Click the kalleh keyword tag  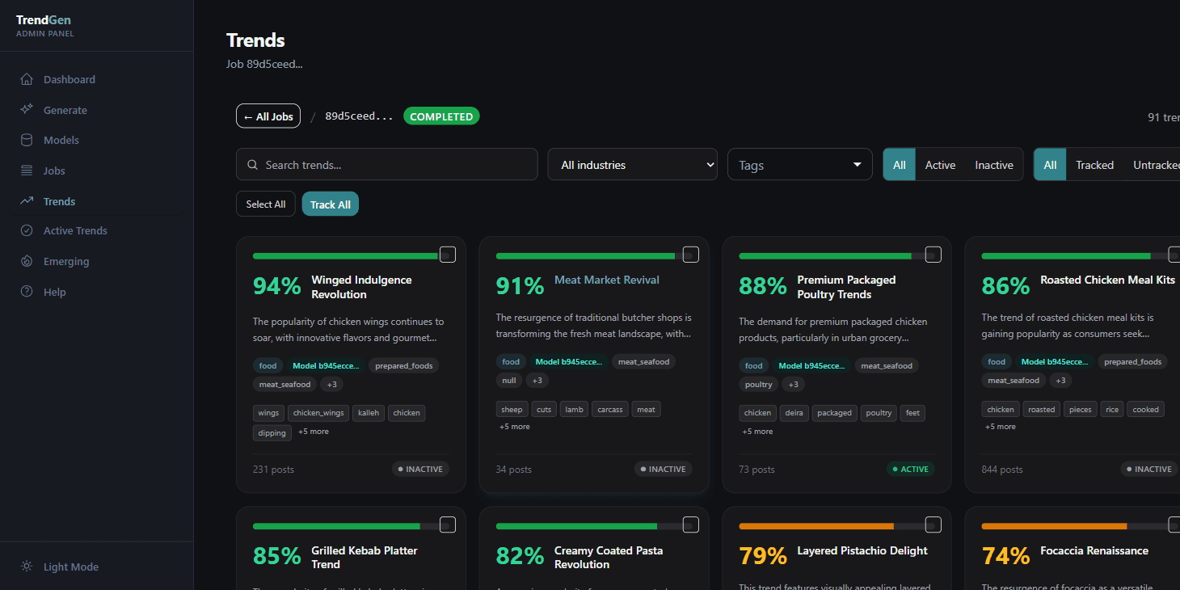(x=369, y=413)
